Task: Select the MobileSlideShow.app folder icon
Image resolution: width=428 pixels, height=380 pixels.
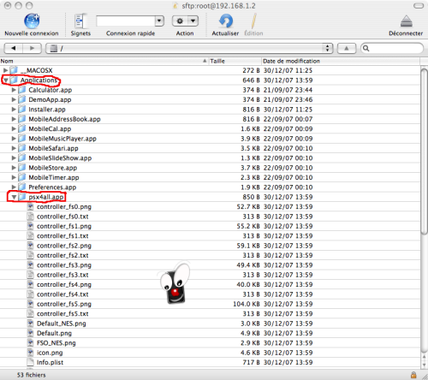Action: 22,158
